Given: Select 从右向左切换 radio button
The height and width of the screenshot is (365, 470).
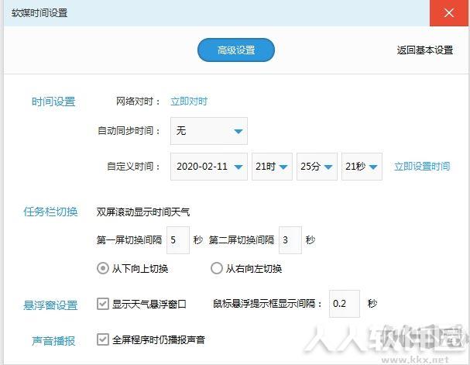Looking at the screenshot, I should click(x=216, y=268).
